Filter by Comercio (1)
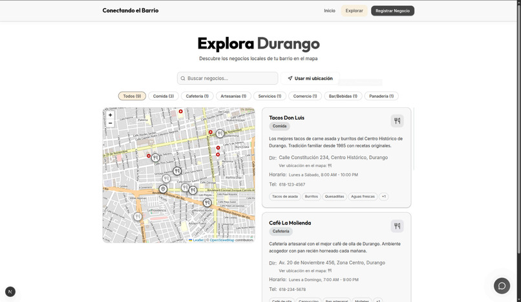This screenshot has width=521, height=302. click(305, 96)
